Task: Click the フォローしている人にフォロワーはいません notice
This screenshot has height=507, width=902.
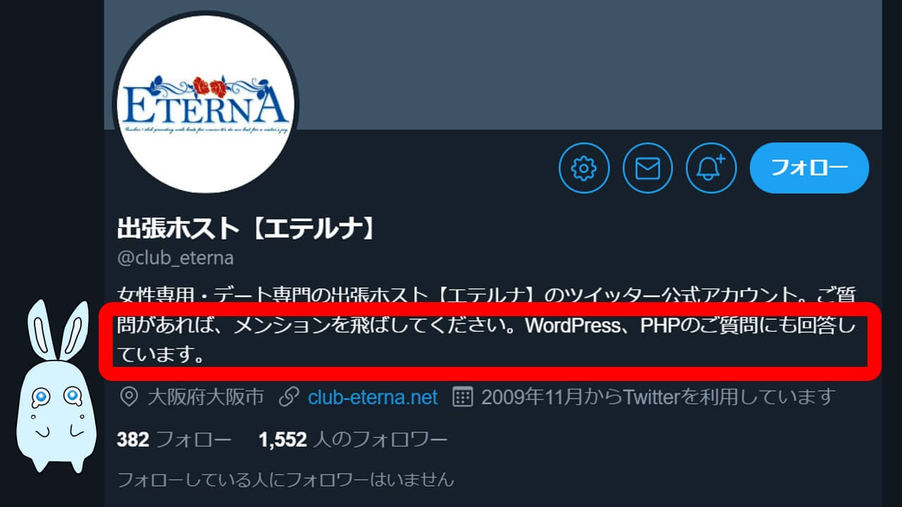Action: coord(285,480)
